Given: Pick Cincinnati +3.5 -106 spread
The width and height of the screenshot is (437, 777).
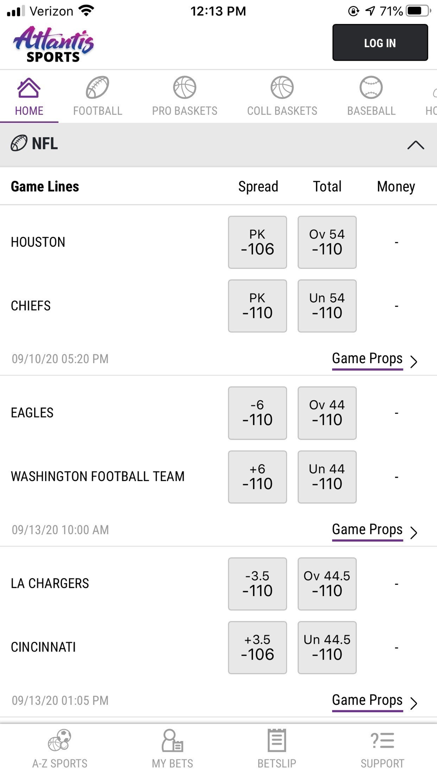Looking at the screenshot, I should (x=257, y=648).
